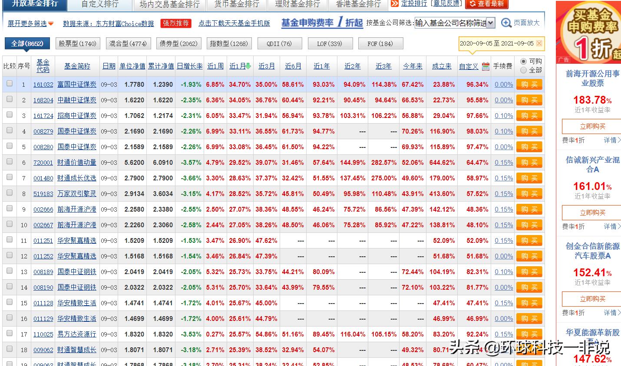Image resolution: width=621 pixels, height=366 pixels.
Task: Click the orange arrow icon before 定投排行
Action: pos(395,3)
